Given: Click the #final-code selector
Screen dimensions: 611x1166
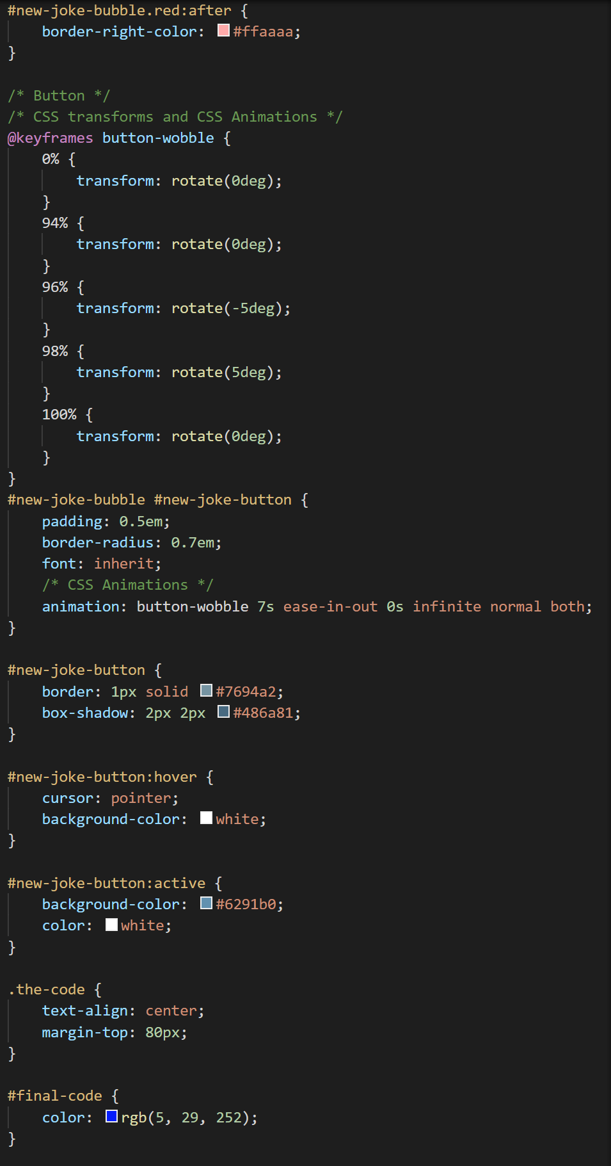Looking at the screenshot, I should [x=55, y=1096].
